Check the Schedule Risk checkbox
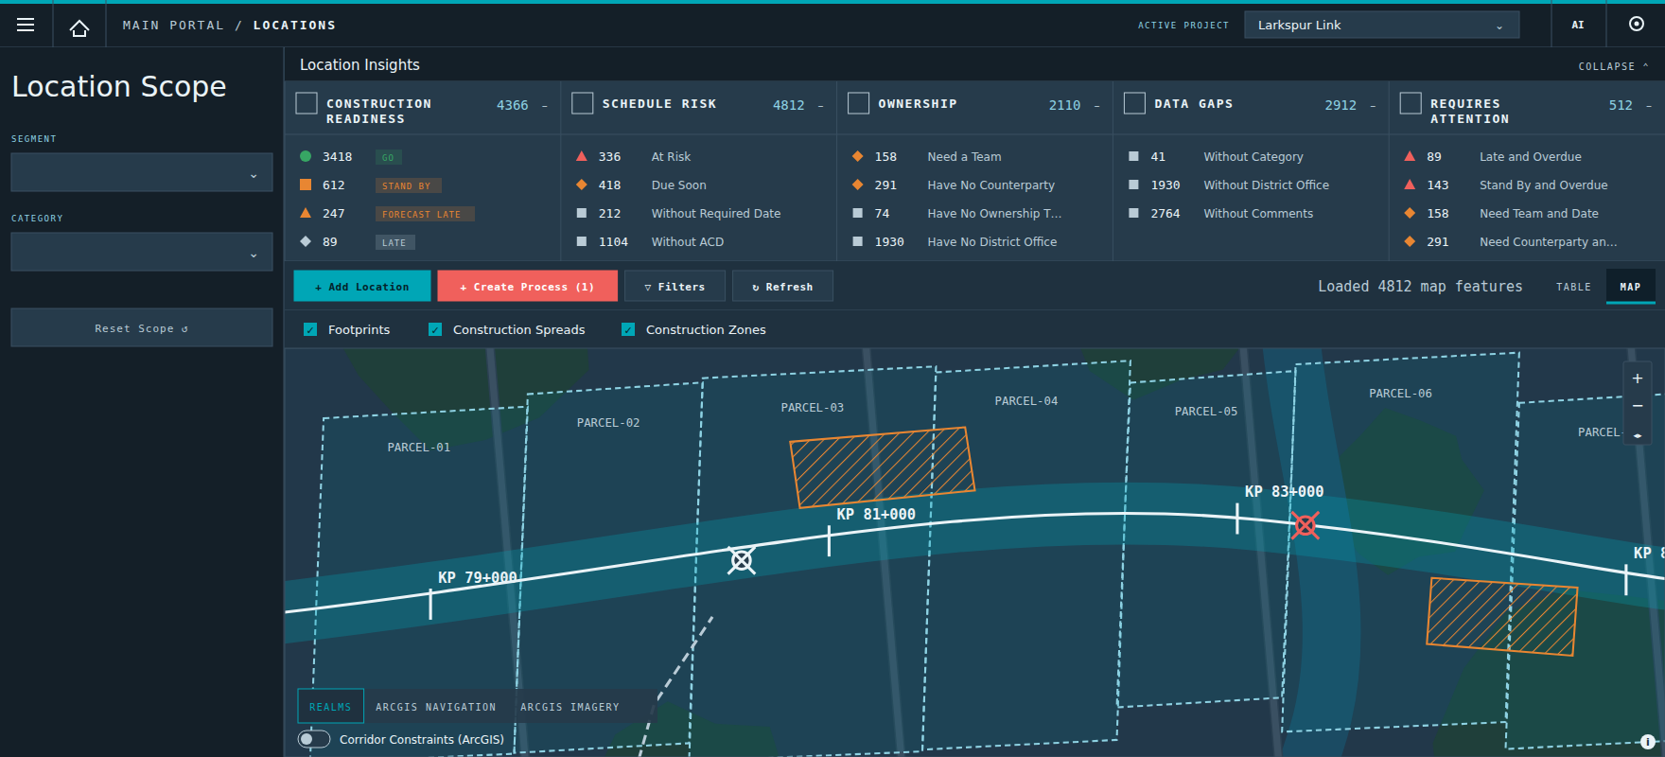Viewport: 1665px width, 757px height. point(583,103)
